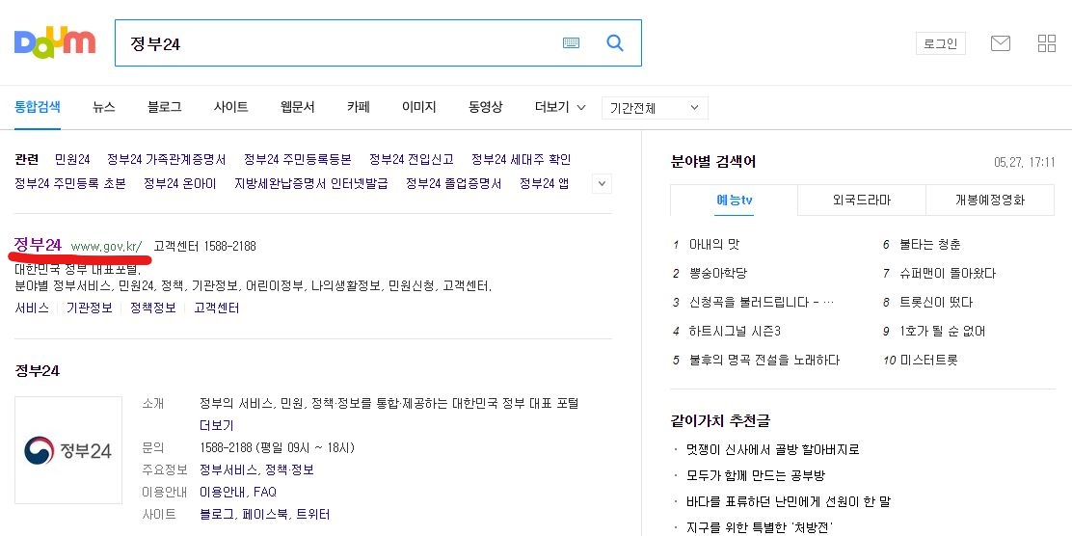
Task: Switch to the 이미지 tab
Action: tap(419, 107)
